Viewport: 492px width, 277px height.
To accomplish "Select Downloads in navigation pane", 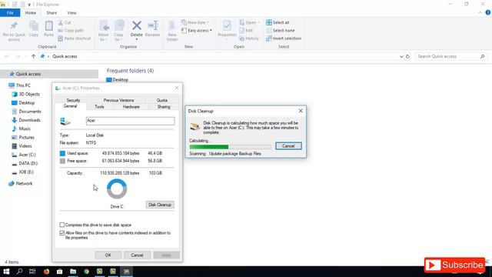I will click(x=26, y=120).
